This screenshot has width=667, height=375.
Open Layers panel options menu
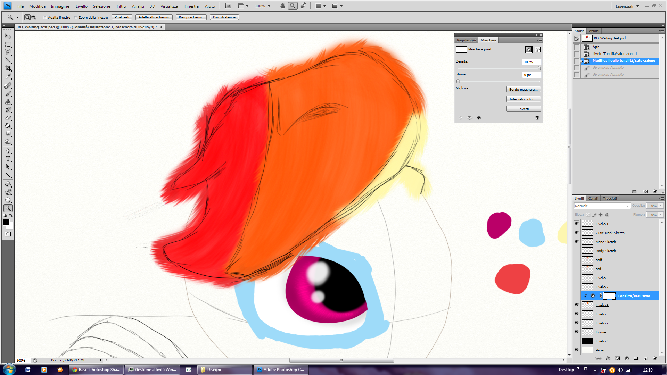(661, 198)
